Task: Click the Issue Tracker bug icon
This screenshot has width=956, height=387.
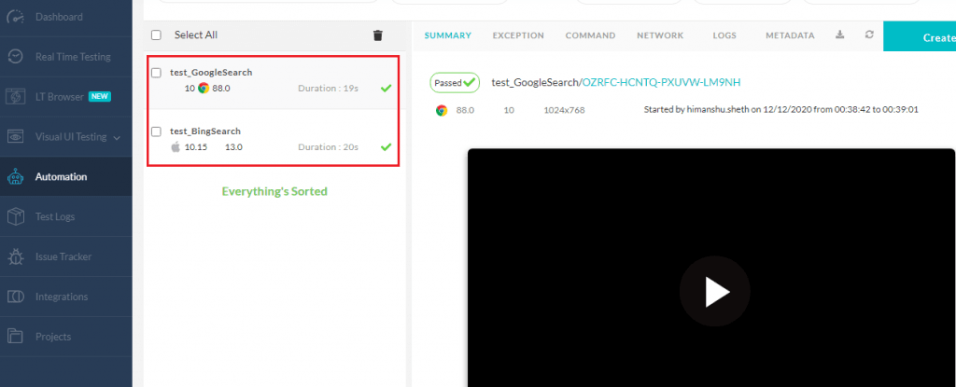Action: tap(16, 256)
